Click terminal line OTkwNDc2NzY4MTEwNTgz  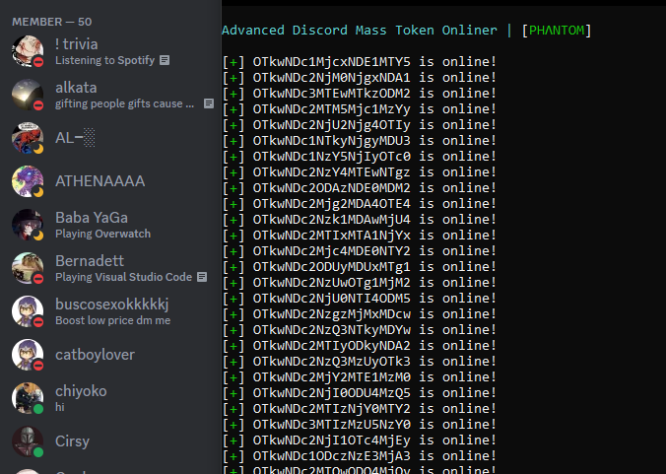click(360, 172)
